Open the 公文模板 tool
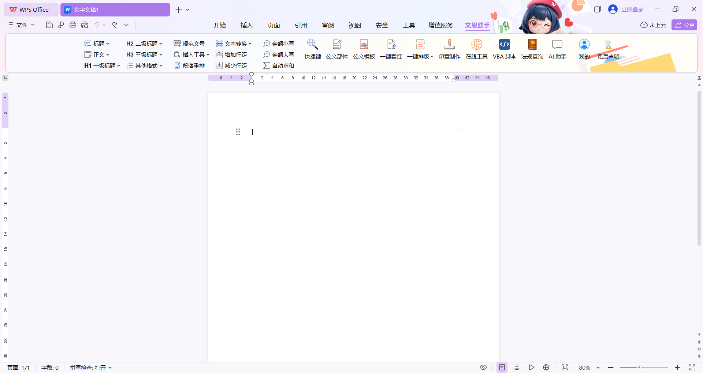703x373 pixels. click(364, 49)
